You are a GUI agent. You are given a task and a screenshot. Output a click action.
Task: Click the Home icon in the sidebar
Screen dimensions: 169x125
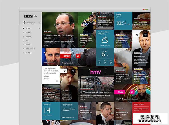coord(23,29)
